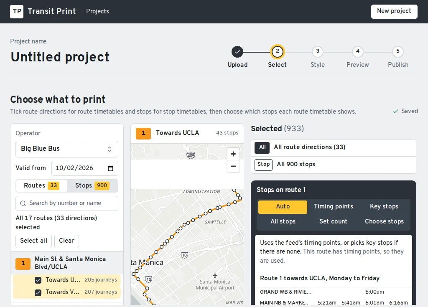
Task: Click the All badge for route directions
Action: [262, 147]
